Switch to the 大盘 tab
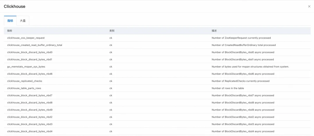The image size is (314, 136). [x=23, y=21]
